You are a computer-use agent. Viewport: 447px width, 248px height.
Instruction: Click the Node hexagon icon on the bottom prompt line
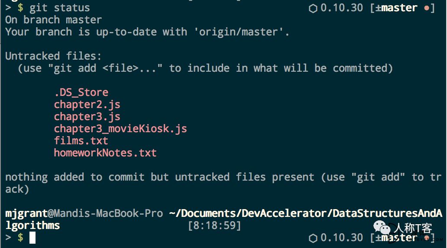pyautogui.click(x=313, y=238)
